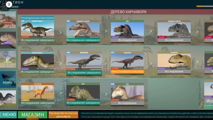Open sidebar category with standing gray dinosaur
The width and height of the screenshot is (213, 120).
click(x=8, y=59)
